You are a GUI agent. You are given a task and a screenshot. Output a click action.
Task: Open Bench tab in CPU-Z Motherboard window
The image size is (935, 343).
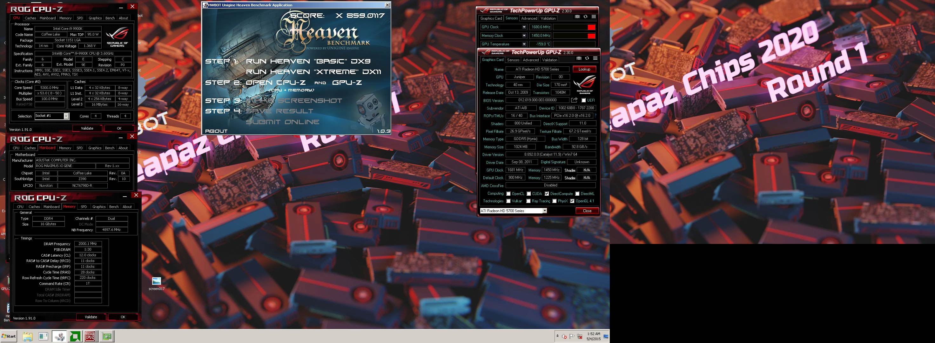[x=110, y=148]
